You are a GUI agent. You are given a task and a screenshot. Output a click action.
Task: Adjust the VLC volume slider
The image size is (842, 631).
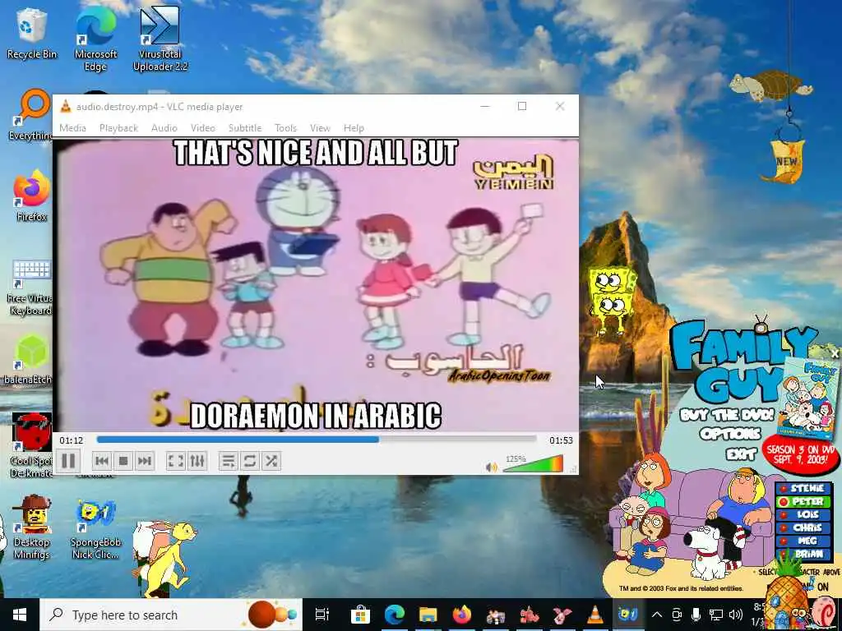pyautogui.click(x=533, y=463)
